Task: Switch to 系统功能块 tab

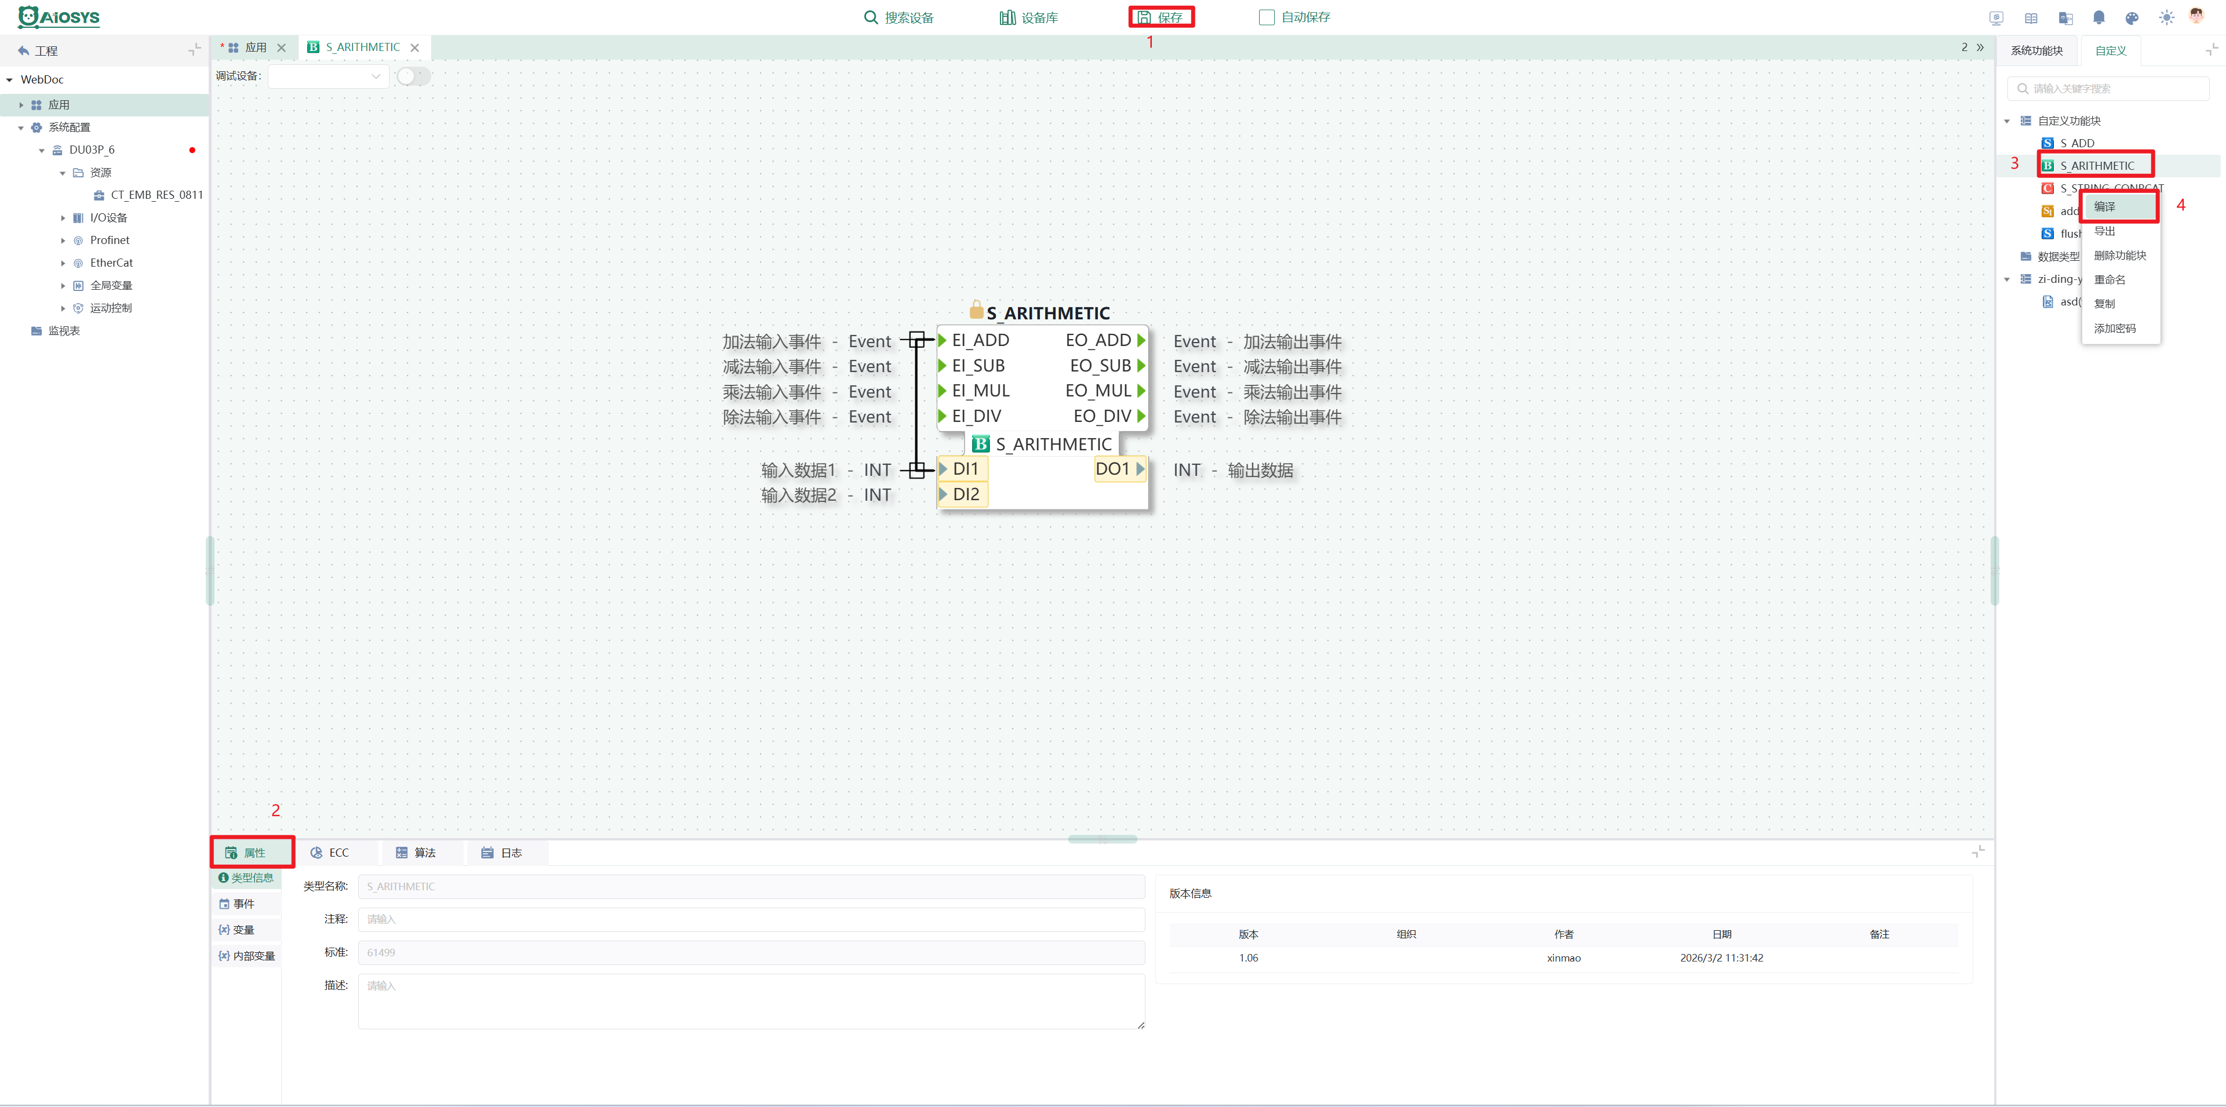Action: point(2037,51)
